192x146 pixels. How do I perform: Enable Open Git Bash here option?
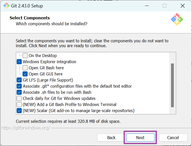pyautogui.click(x=25, y=68)
